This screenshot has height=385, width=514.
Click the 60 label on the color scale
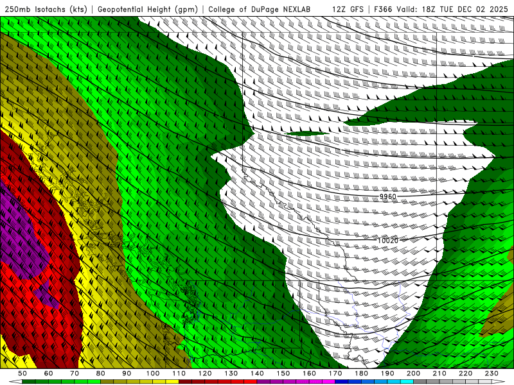pyautogui.click(x=48, y=373)
